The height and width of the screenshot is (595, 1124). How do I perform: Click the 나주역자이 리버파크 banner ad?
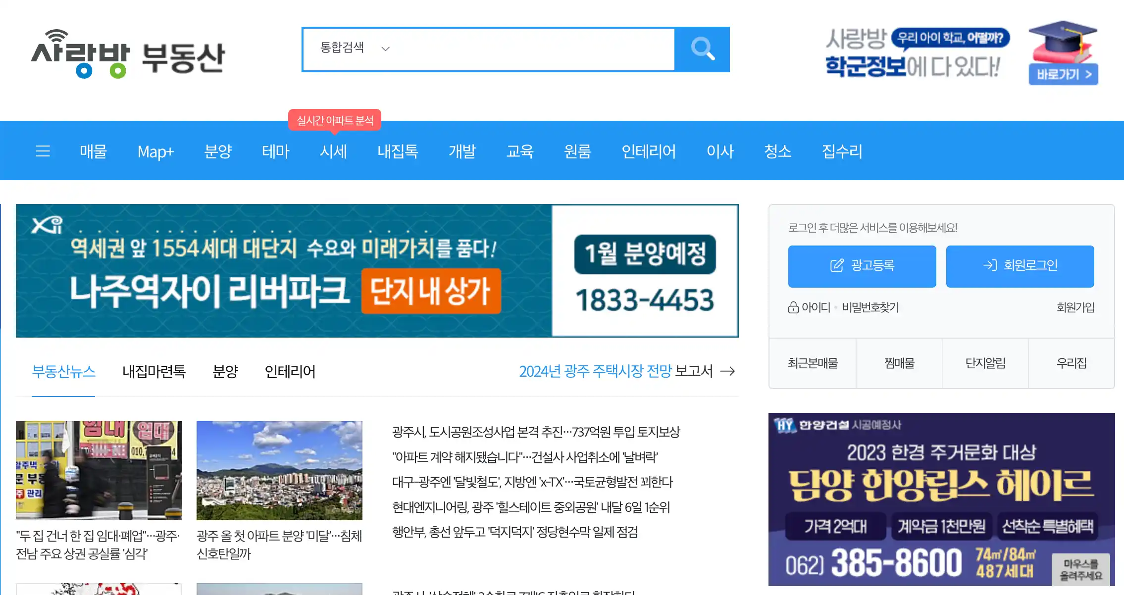pos(376,271)
